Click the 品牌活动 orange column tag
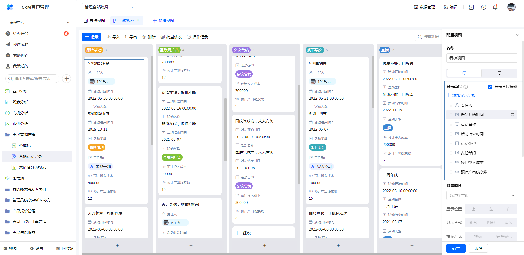Image resolution: width=524 pixels, height=255 pixels. [94, 50]
